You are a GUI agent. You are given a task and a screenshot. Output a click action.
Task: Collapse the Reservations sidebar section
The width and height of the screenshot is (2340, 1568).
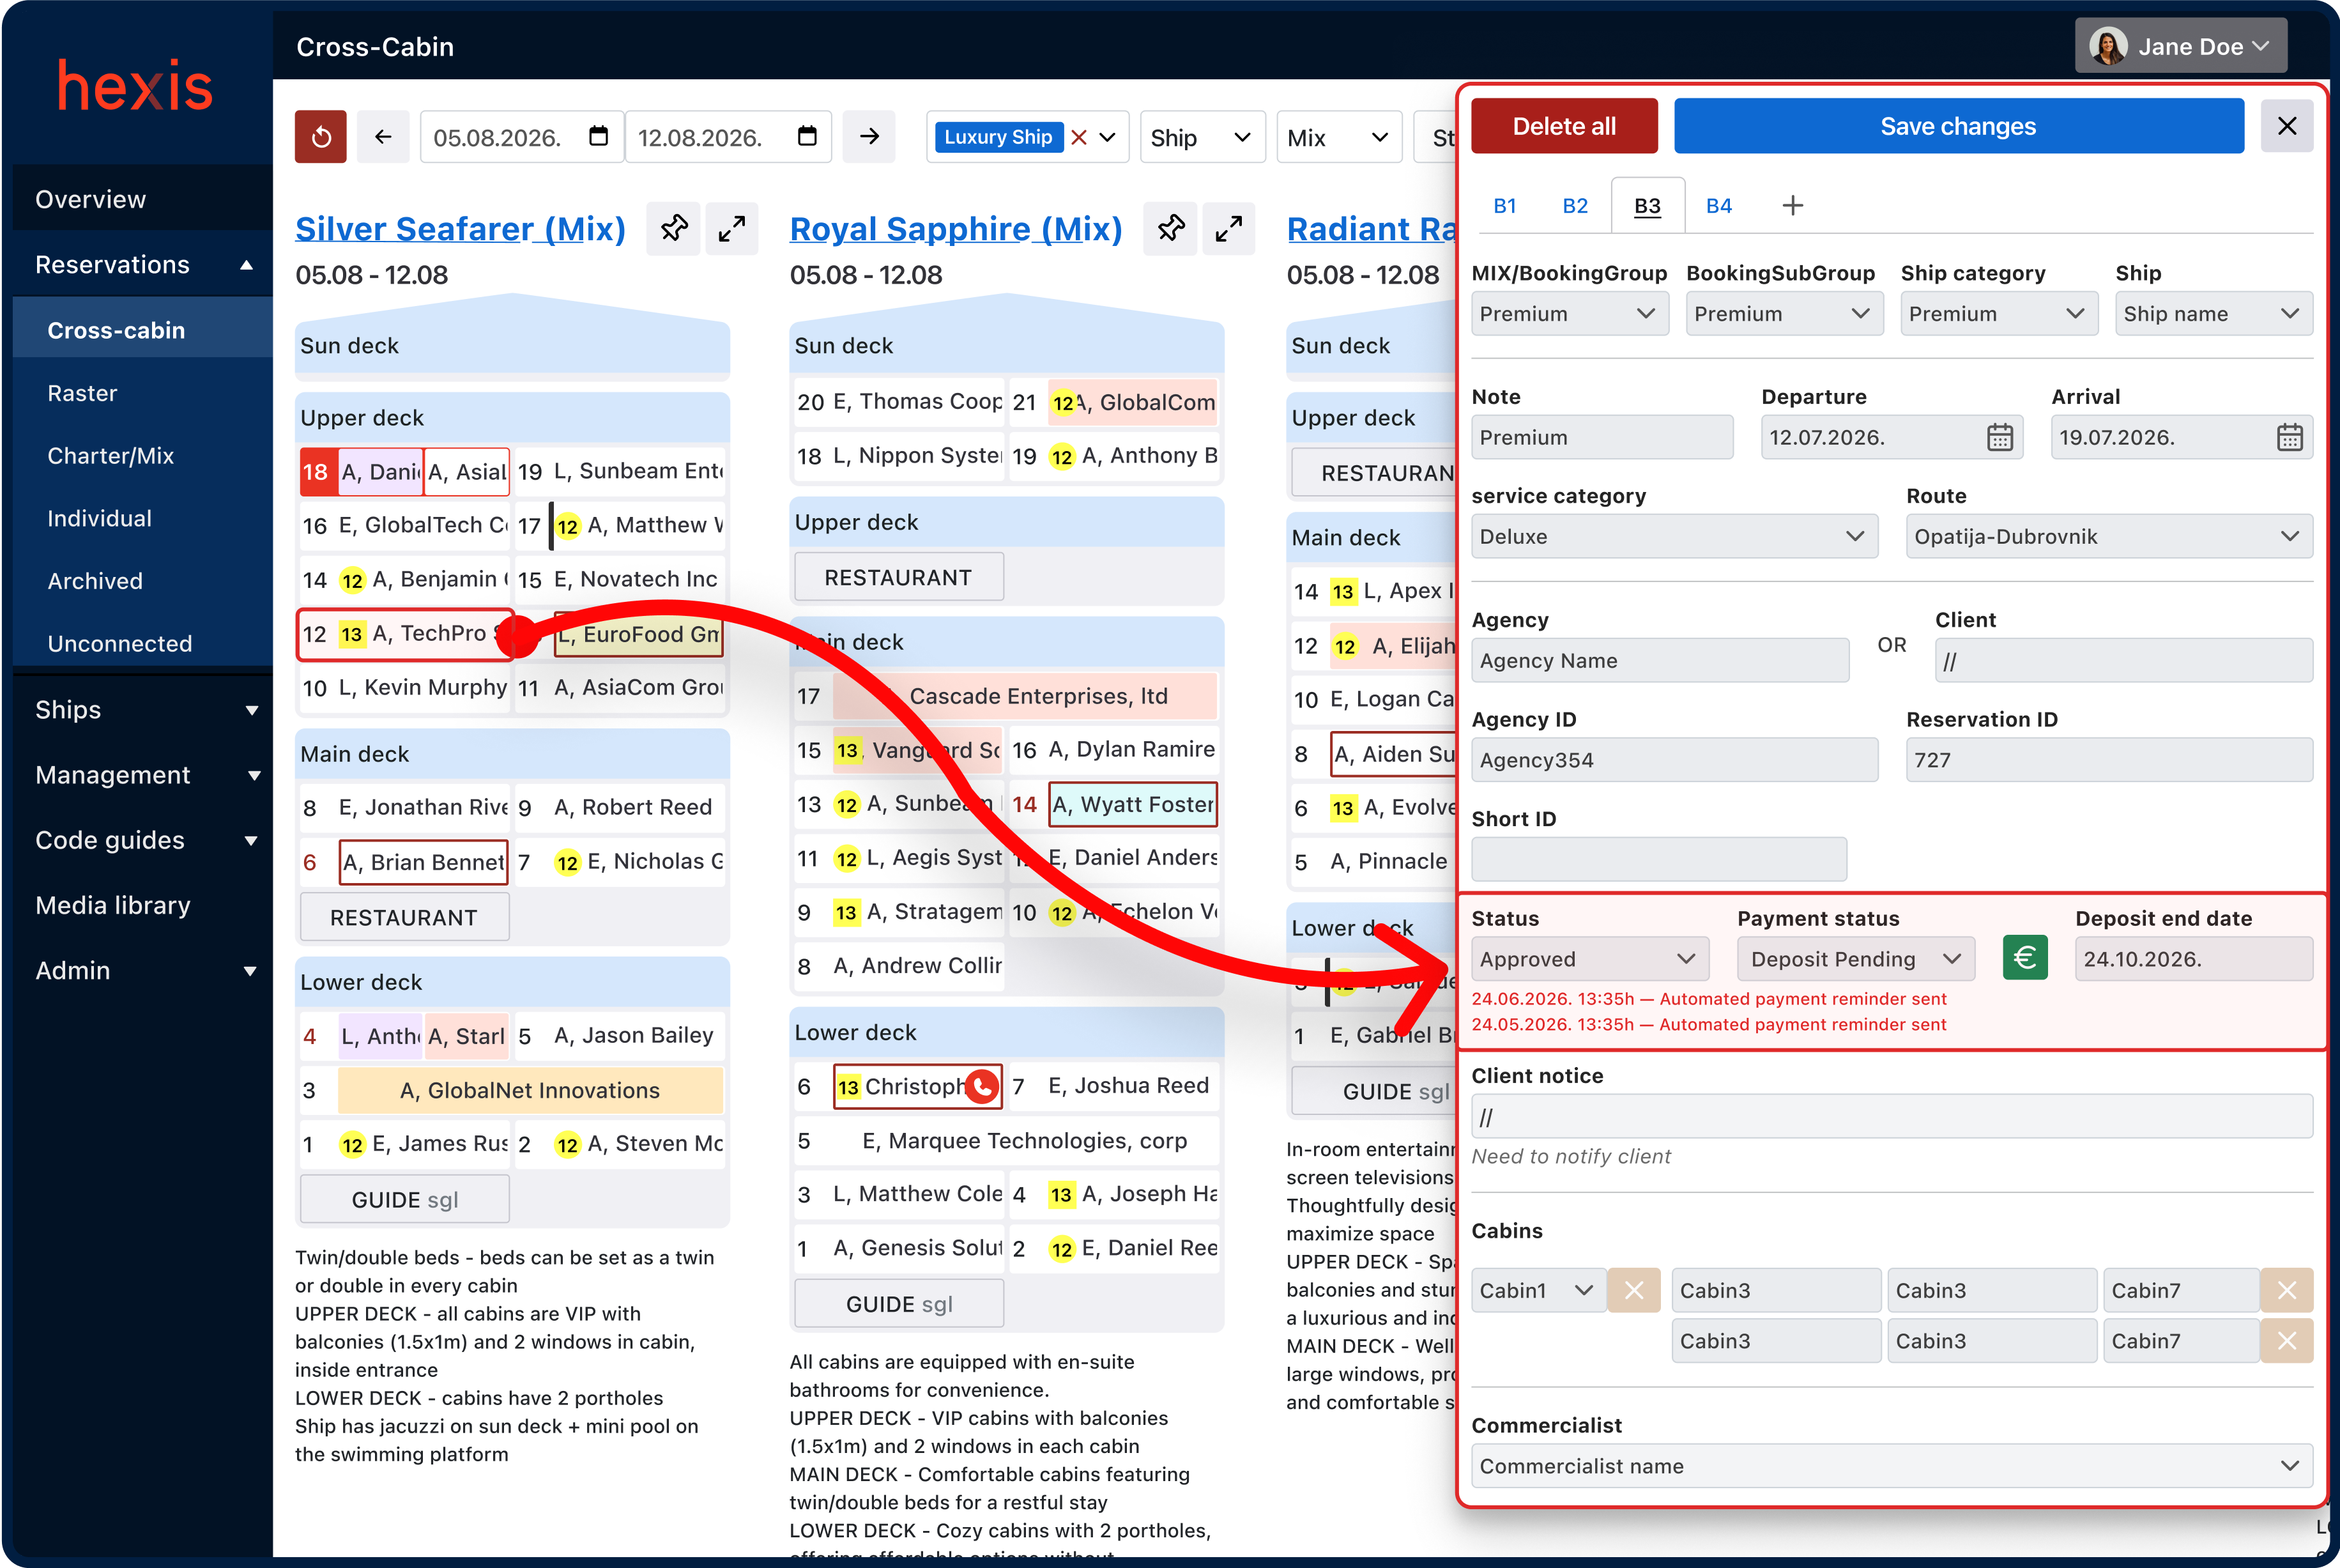pyautogui.click(x=246, y=265)
